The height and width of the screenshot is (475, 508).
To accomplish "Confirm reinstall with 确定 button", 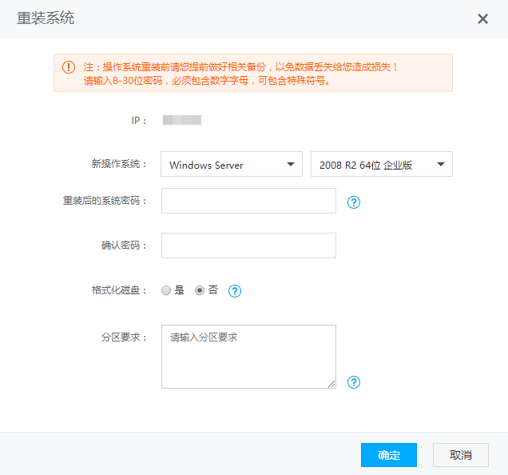I will coord(389,455).
